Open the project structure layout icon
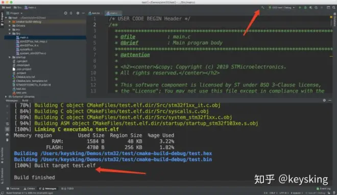 tap(328, 8)
